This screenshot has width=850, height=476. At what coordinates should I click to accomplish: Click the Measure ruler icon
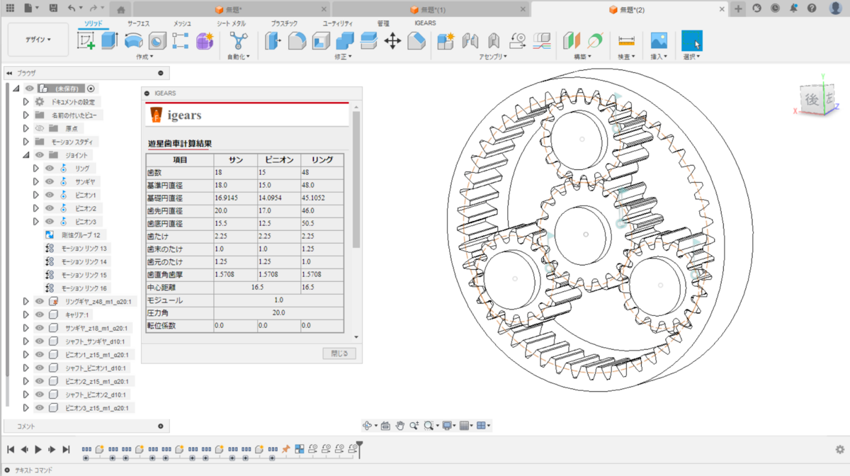(626, 41)
